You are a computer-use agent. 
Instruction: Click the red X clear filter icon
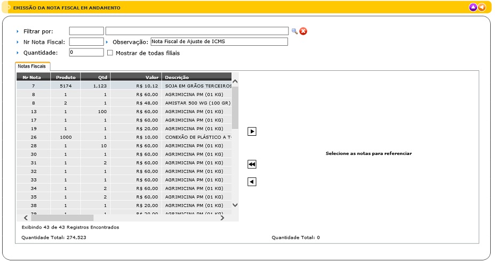pyautogui.click(x=303, y=31)
